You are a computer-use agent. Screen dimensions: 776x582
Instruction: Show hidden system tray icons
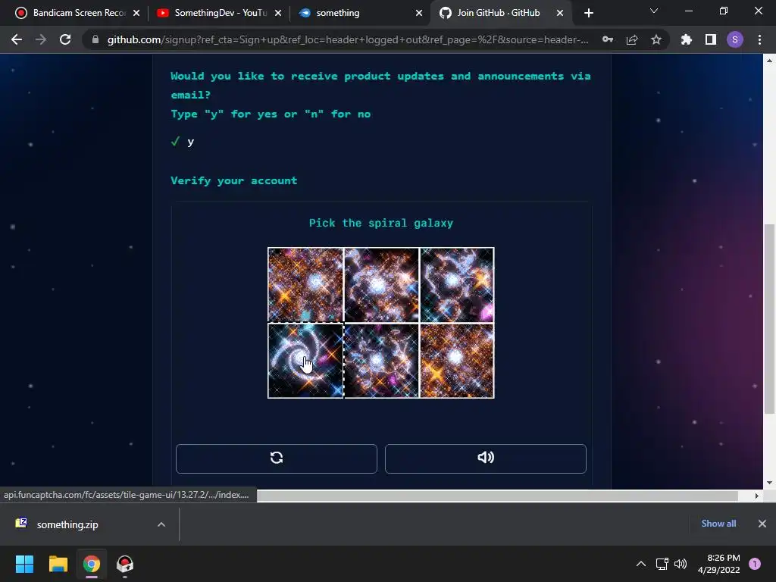click(640, 564)
